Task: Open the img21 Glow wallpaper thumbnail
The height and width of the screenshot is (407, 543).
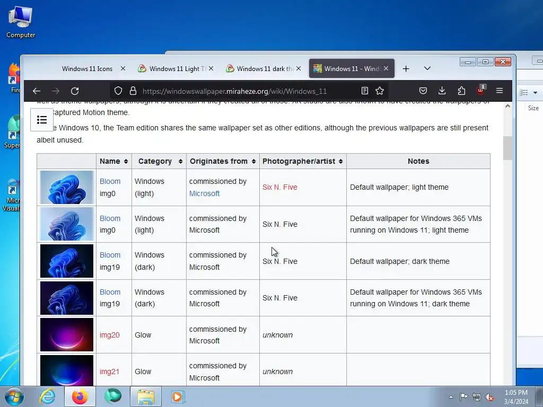Action: [67, 370]
